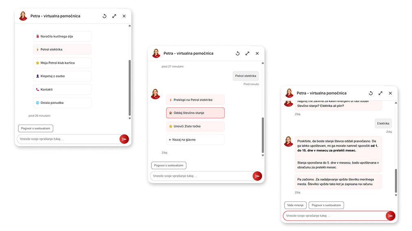The height and width of the screenshot is (231, 412).
Task: Select the Oddaj števčno stanje option
Action: click(195, 113)
